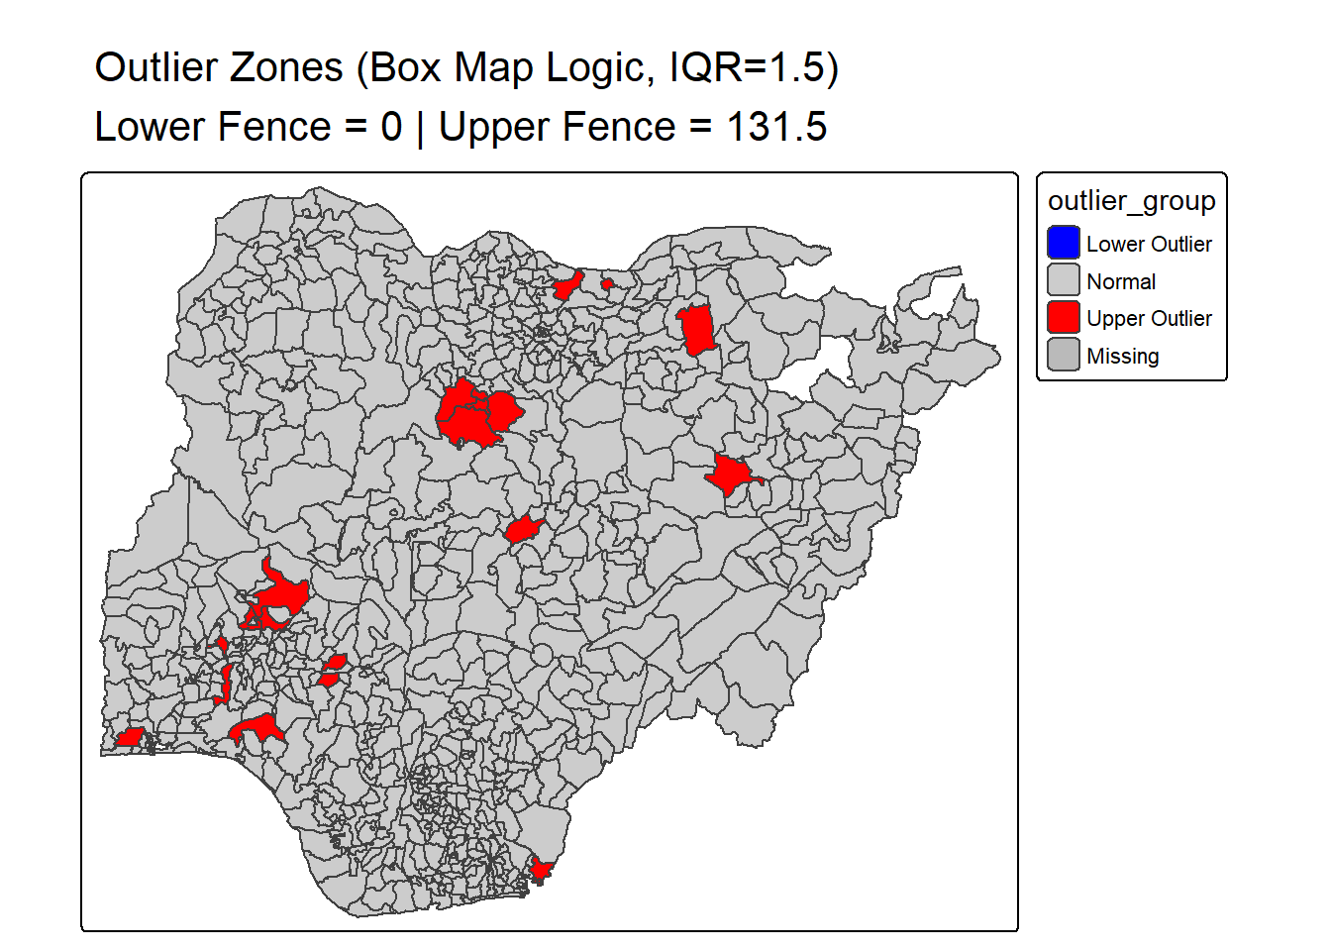This screenshot has width=1331, height=951.
Task: Select the light gray Normal legend swatch
Action: click(x=1063, y=280)
